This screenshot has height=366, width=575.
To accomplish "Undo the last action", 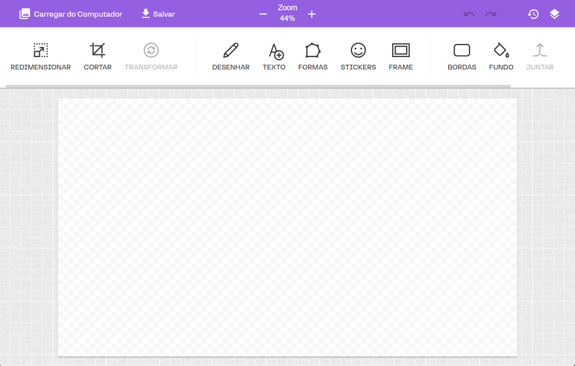I will (x=469, y=14).
